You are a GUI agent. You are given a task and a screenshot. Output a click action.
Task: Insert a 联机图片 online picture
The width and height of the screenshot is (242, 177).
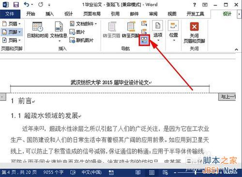(81, 40)
